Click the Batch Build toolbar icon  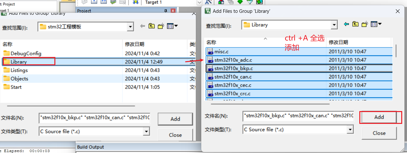[113, 2]
